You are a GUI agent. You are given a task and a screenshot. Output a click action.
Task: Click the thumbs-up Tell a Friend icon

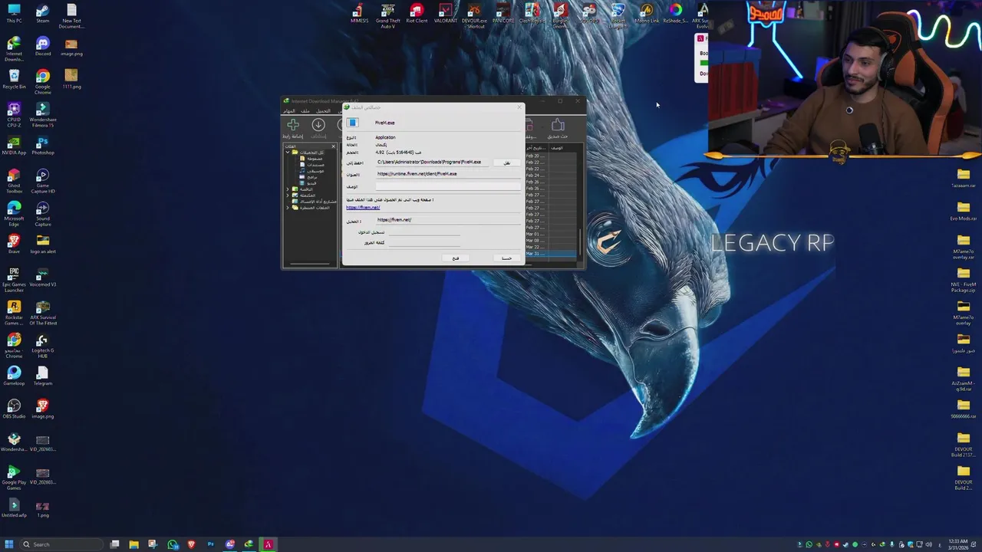pyautogui.click(x=558, y=125)
